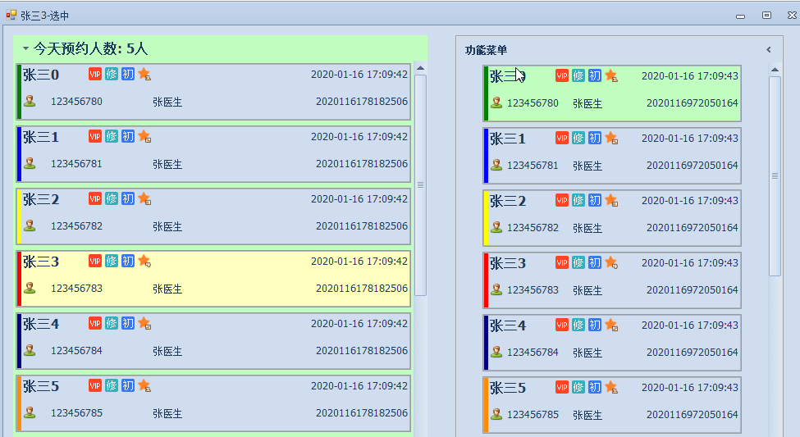Click the person icon beside 123456782 in 功能菜单
800x437 pixels.
[496, 227]
